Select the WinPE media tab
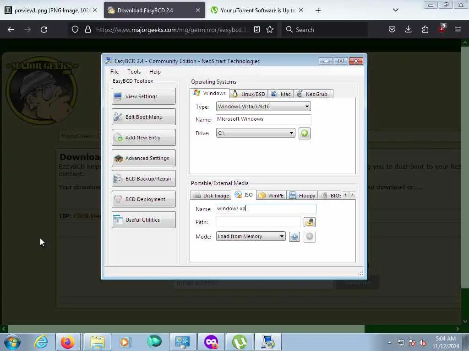Screen dimensions: 469x351 [x=271, y=196]
